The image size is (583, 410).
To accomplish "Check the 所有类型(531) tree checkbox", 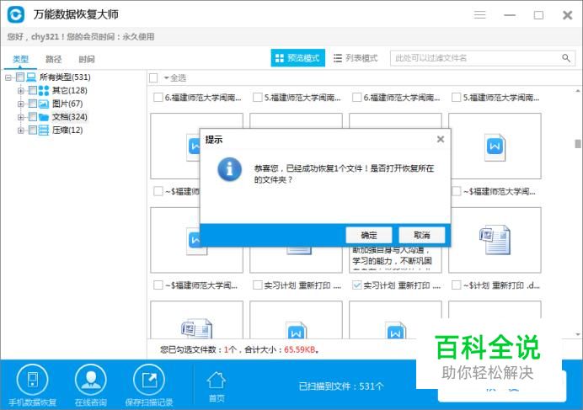I will coord(20,77).
